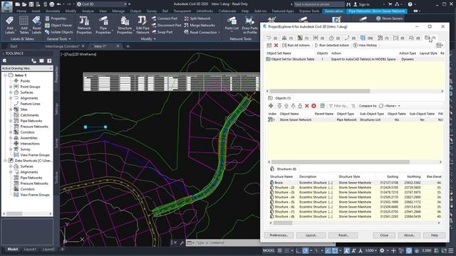Screen dimensions: 456x256
Task: Open Network Properties from the ribbon
Action: coord(84,26)
